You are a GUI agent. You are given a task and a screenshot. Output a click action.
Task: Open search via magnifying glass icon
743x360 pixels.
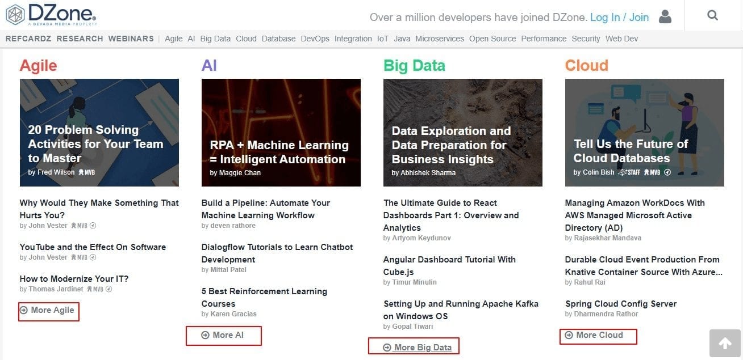(712, 15)
